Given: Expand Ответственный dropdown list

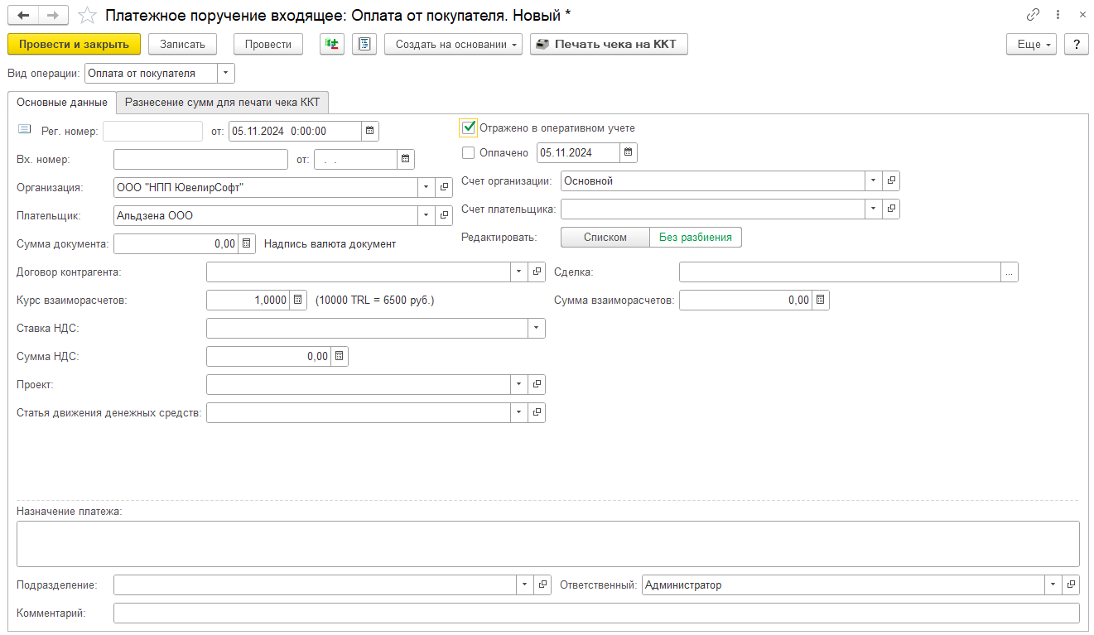Looking at the screenshot, I should [x=1053, y=584].
